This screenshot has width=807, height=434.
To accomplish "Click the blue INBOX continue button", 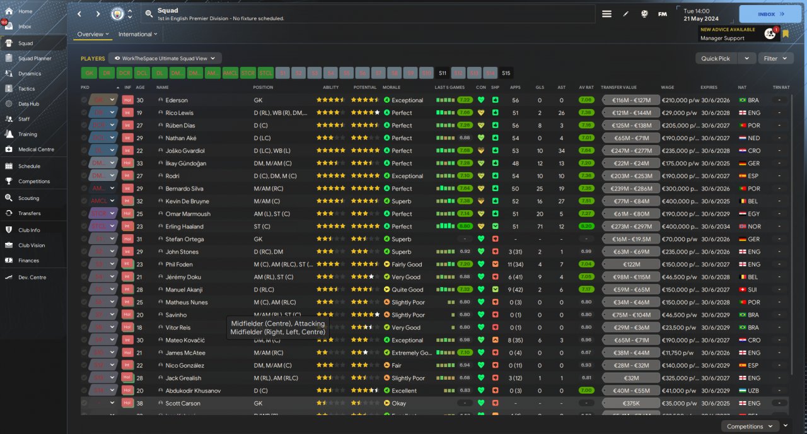I will [x=770, y=14].
